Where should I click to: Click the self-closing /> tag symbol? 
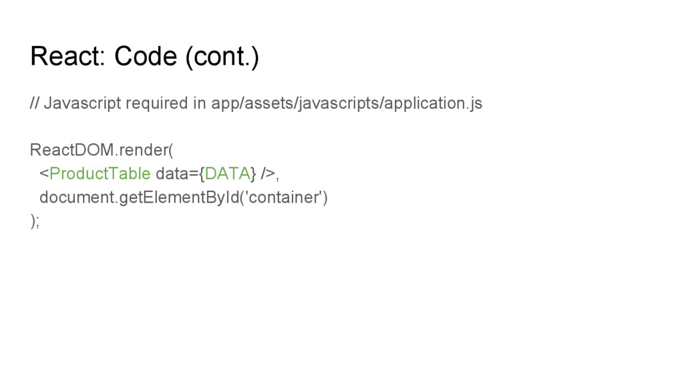tap(268, 174)
